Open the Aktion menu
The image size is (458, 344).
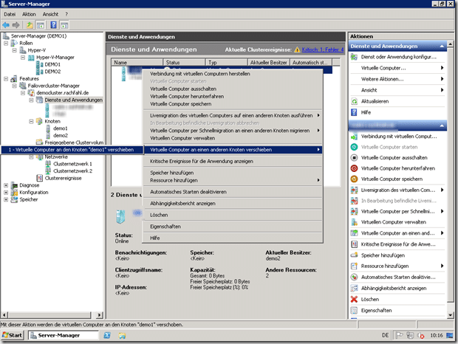click(x=29, y=14)
